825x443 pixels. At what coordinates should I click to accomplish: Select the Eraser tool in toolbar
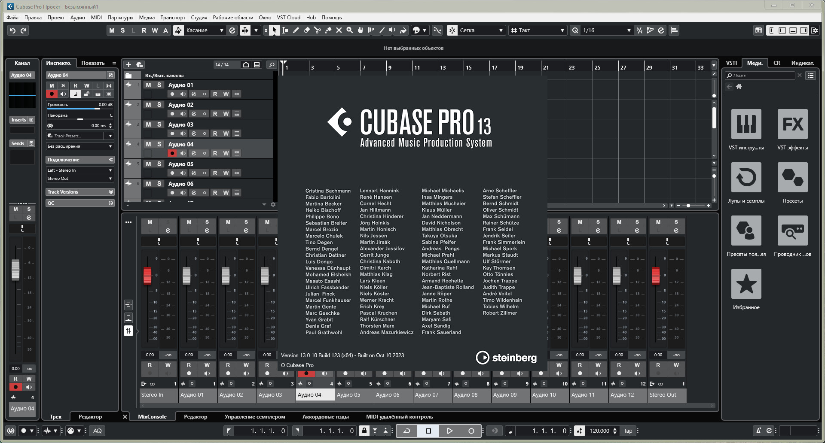(307, 30)
